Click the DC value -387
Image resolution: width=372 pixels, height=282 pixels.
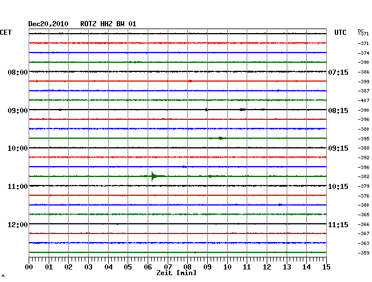click(x=363, y=91)
